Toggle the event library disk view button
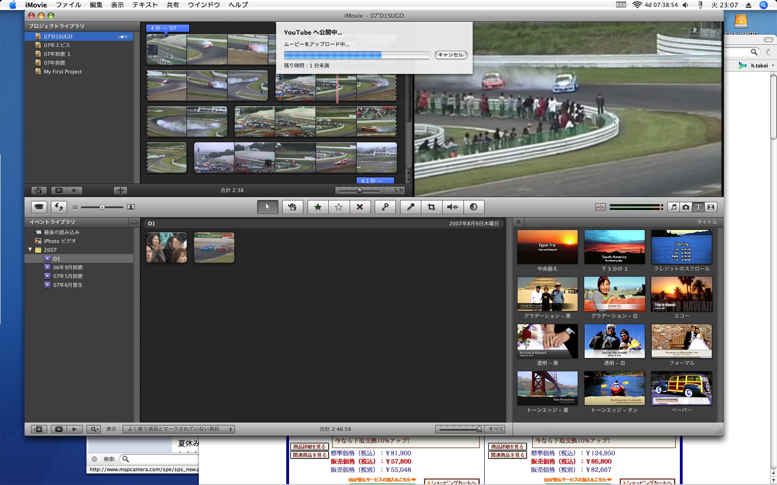 pos(135,222)
